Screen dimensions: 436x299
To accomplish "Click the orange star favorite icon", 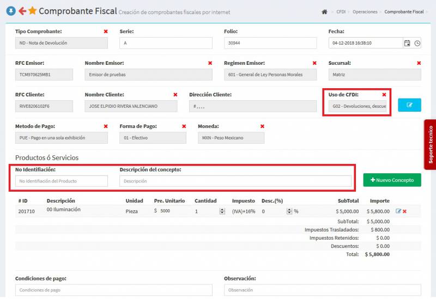I will point(33,11).
